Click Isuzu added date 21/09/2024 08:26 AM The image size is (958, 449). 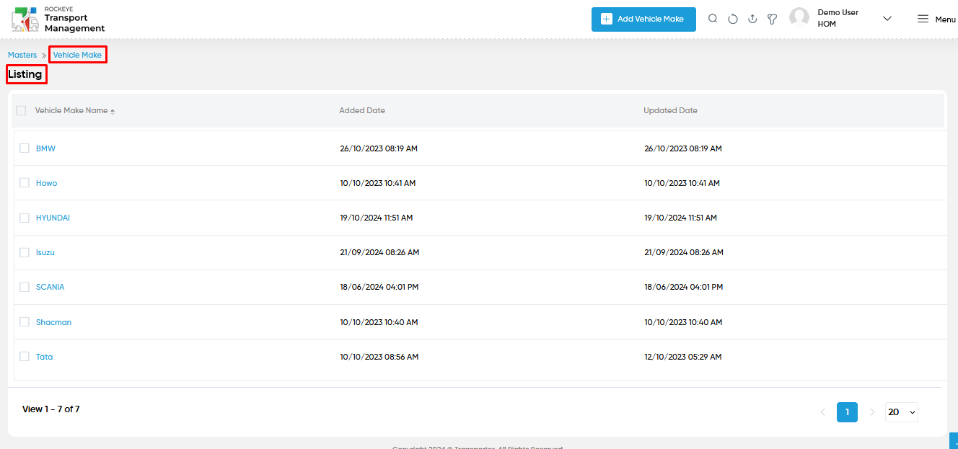(379, 252)
